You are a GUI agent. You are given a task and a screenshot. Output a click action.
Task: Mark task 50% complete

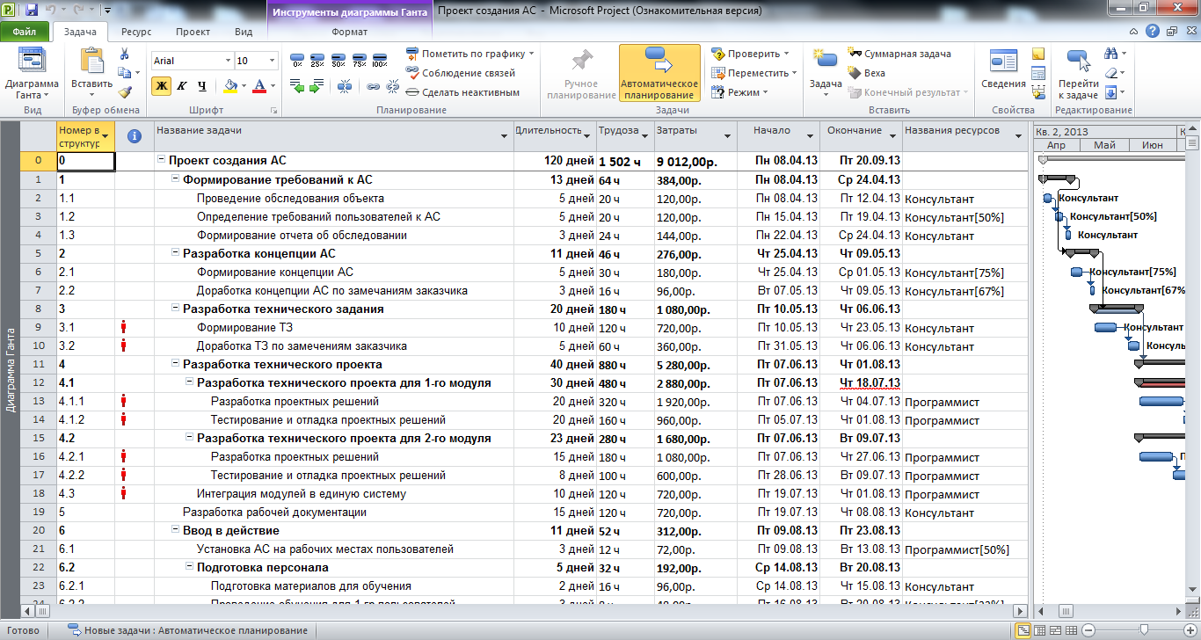pos(338,62)
